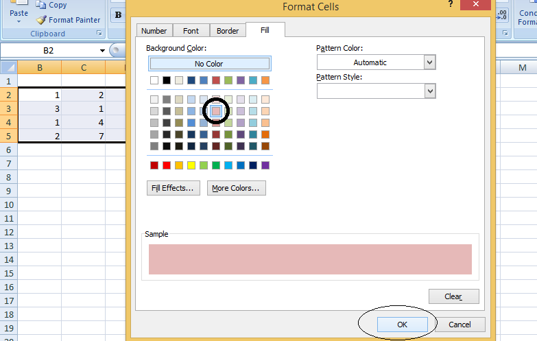Image resolution: width=537 pixels, height=341 pixels.
Task: Choose the dark teal bottom-row swatch
Action: pos(253,146)
